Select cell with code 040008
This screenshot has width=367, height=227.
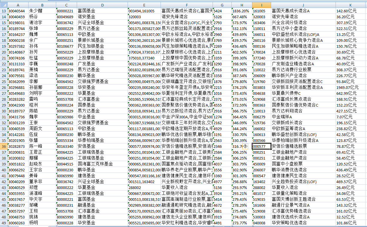coord(261,223)
